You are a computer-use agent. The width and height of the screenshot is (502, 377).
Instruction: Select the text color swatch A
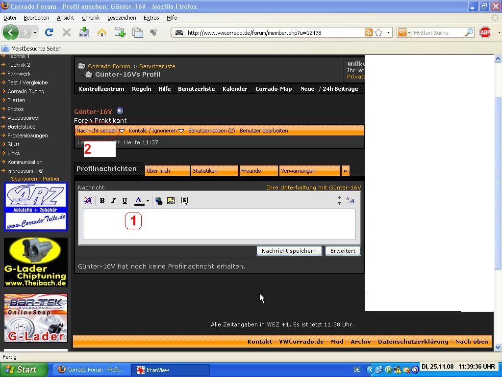[139, 201]
